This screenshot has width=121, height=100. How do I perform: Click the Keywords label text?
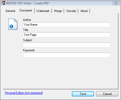[x=29, y=50]
